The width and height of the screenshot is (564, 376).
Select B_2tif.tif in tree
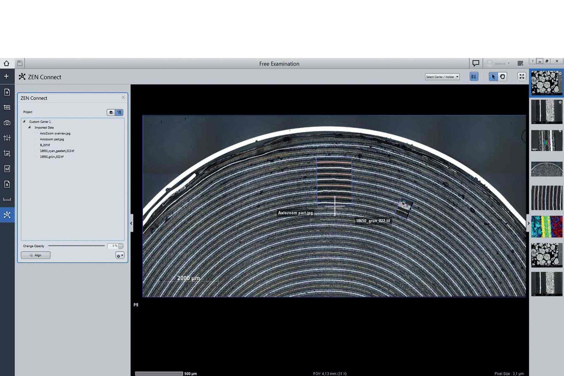point(45,145)
